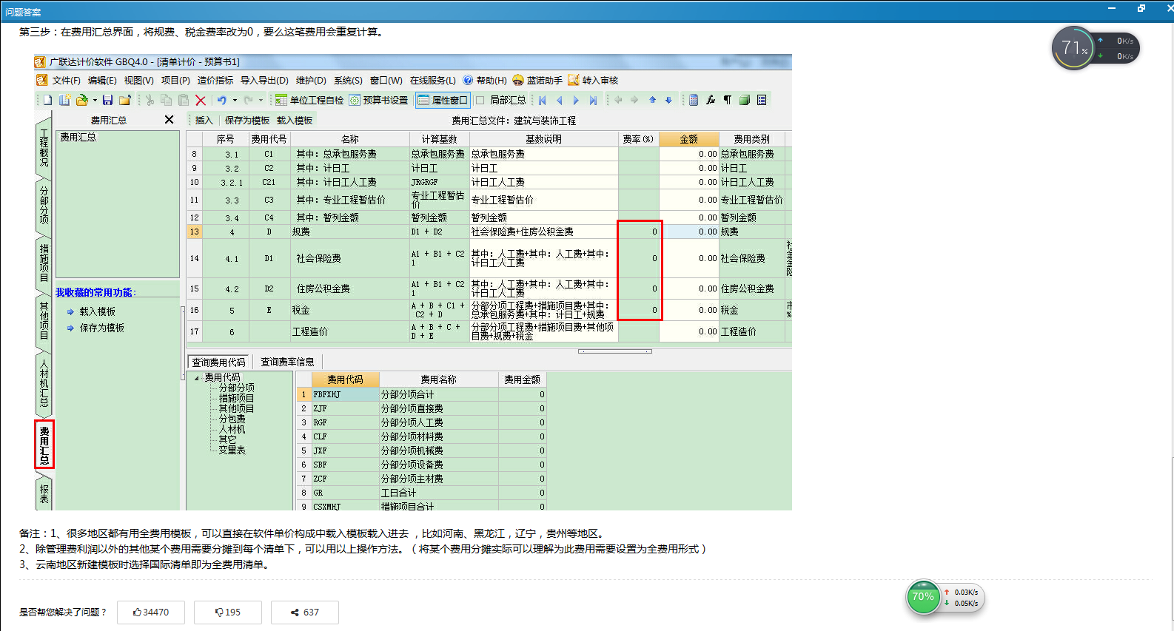This screenshot has width=1174, height=631.
Task: Select 人材机 in fee code tree
Action: pos(232,429)
